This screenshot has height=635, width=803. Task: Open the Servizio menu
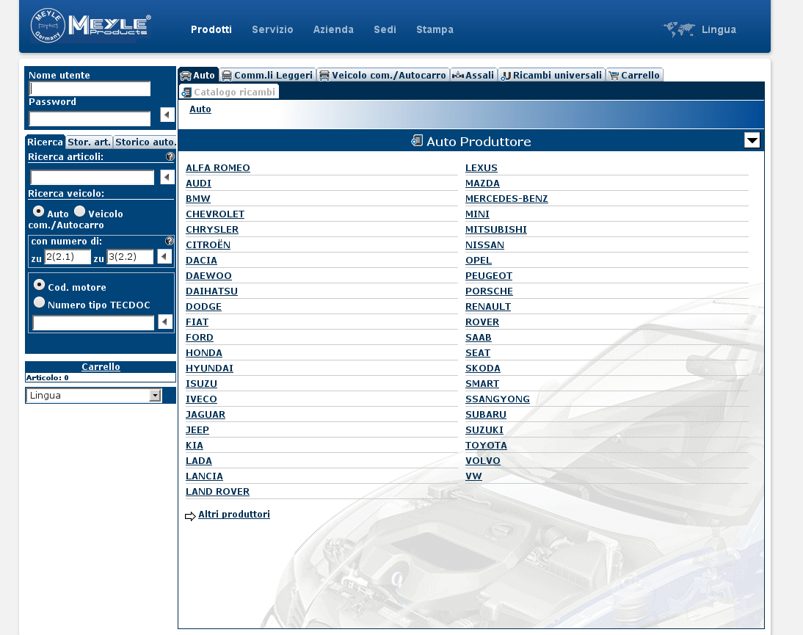[272, 29]
